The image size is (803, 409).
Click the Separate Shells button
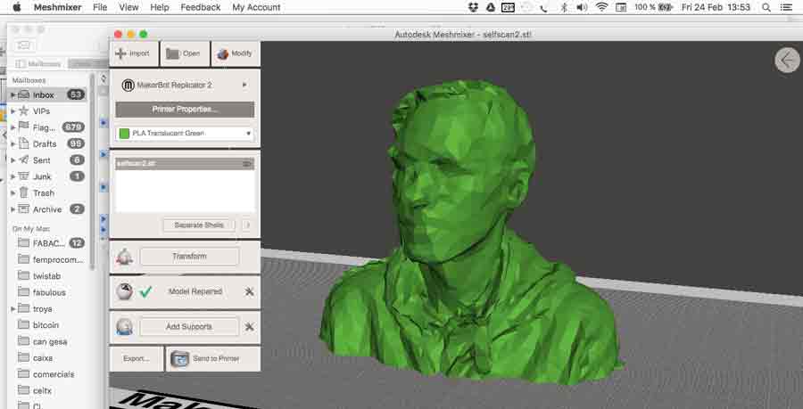click(x=199, y=225)
